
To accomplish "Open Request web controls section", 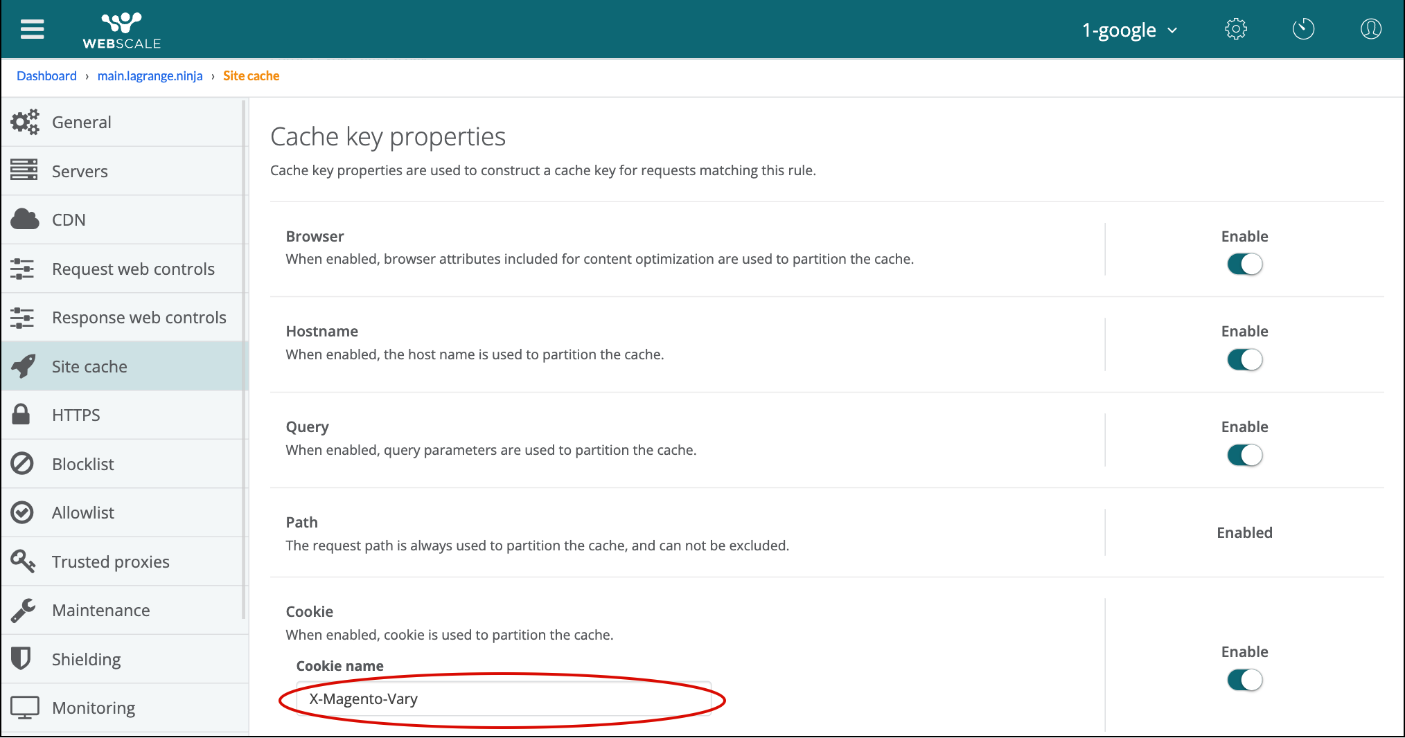I will tap(133, 269).
